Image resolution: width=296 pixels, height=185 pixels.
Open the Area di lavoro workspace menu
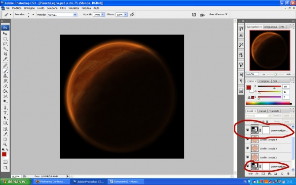click(218, 14)
